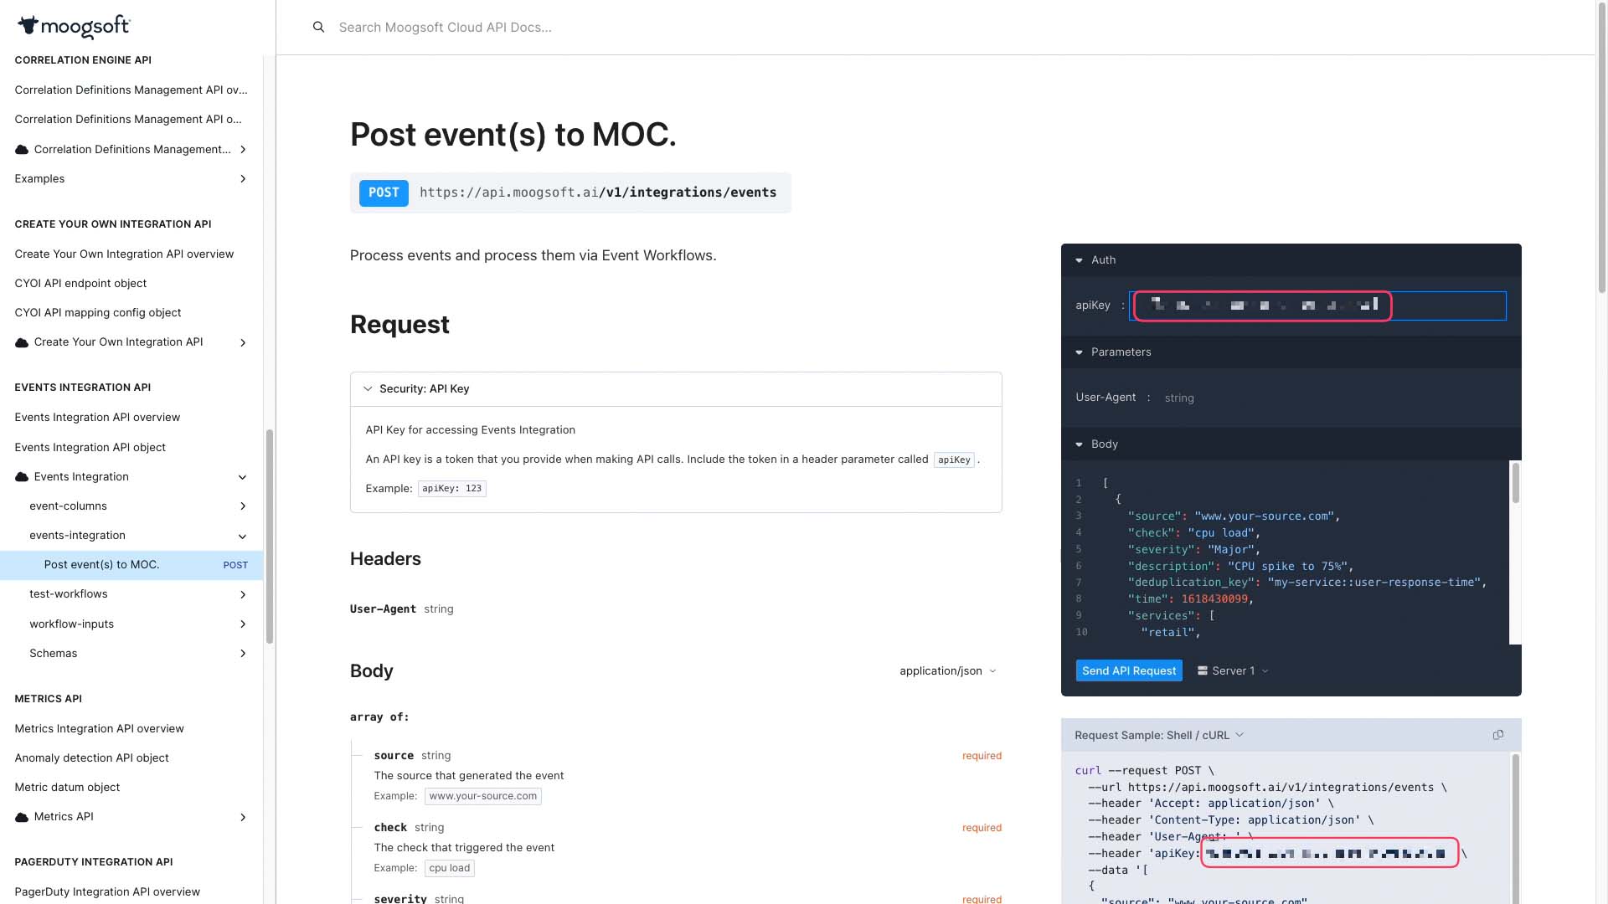
Task: Click the Body editor scrollbar
Action: tap(1515, 482)
